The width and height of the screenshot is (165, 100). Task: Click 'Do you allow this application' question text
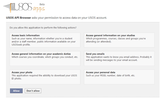43,28
